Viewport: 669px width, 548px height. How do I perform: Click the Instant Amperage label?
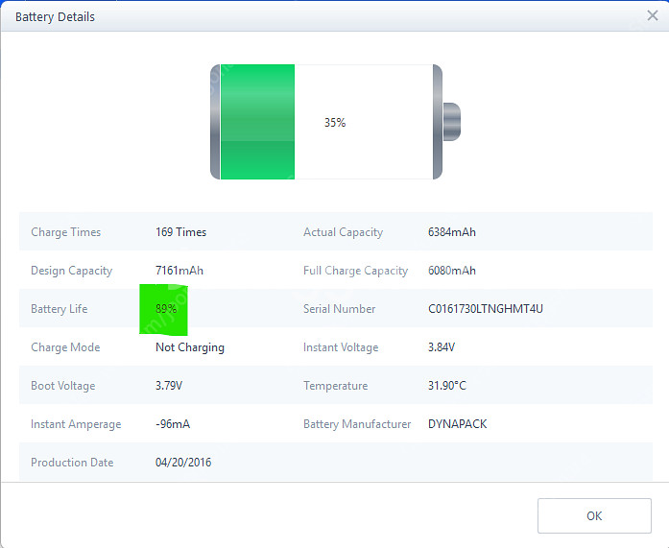tap(76, 424)
